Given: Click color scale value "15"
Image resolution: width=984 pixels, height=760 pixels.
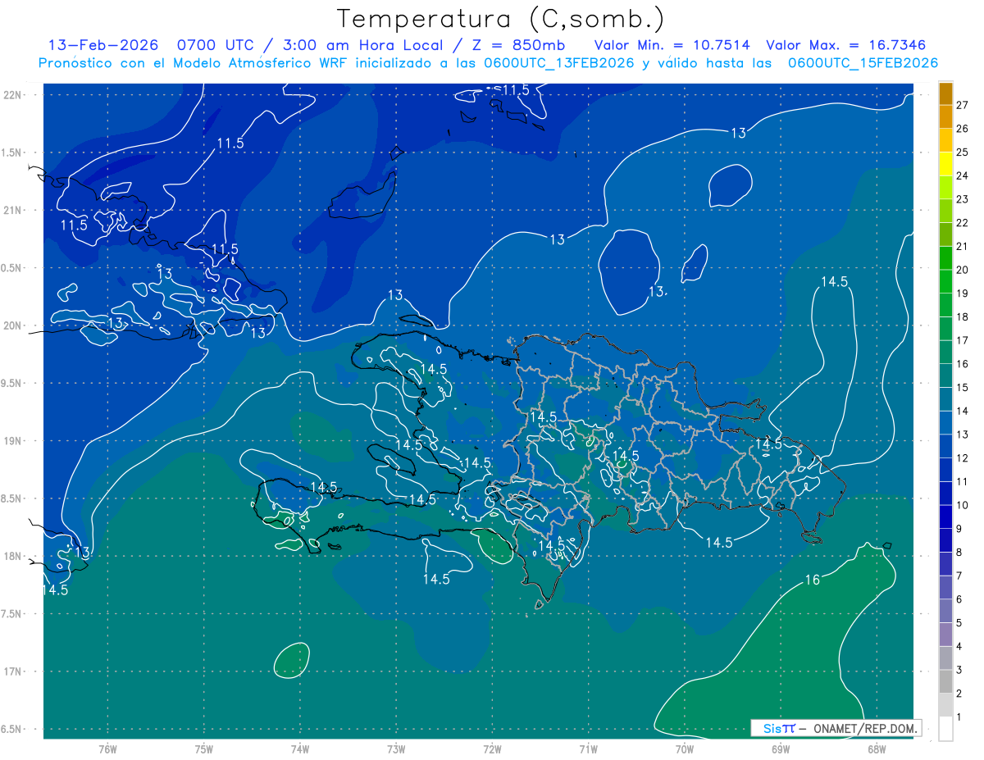Looking at the screenshot, I should [963, 387].
